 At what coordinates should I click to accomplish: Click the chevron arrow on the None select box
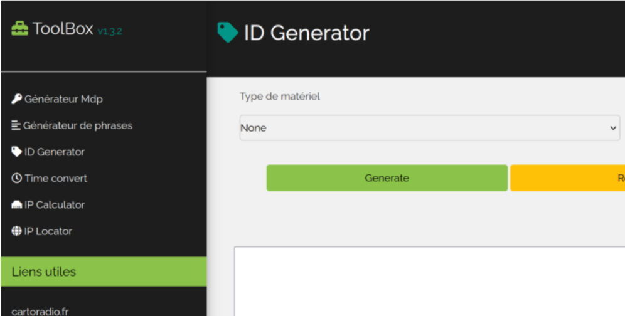coord(613,128)
